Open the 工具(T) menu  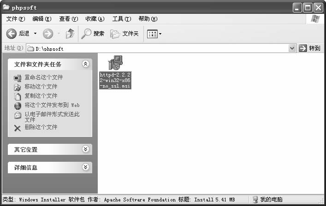(122, 19)
